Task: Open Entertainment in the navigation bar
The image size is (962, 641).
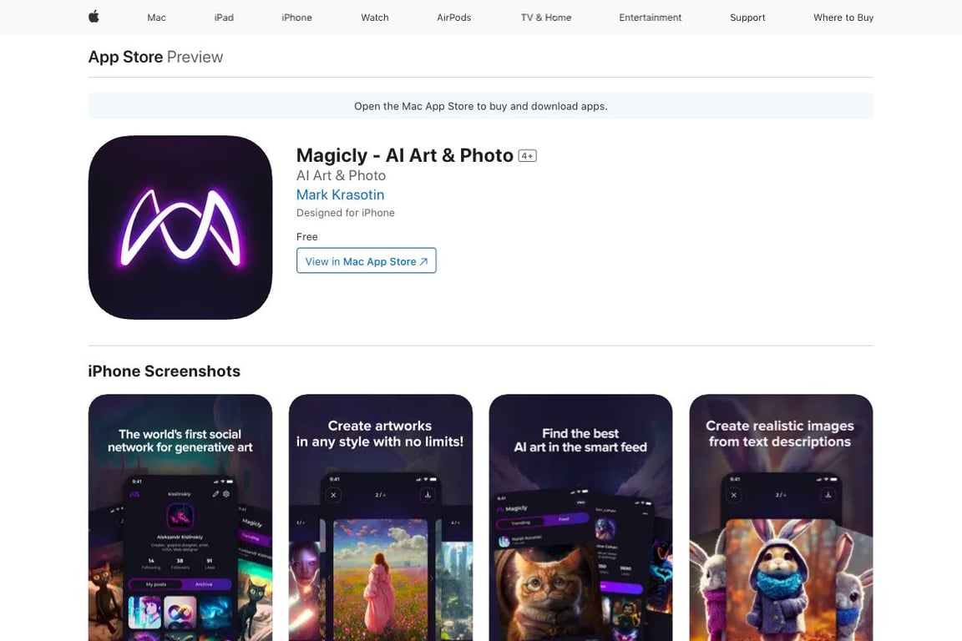Action: coord(651,18)
